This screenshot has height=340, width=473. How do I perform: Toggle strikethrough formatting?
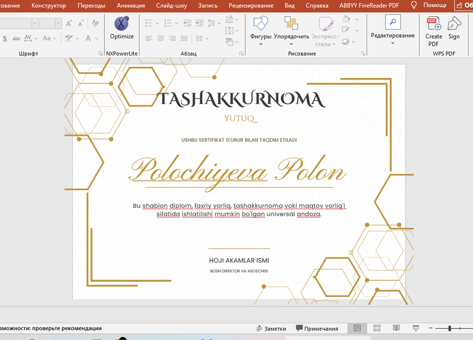point(16,39)
